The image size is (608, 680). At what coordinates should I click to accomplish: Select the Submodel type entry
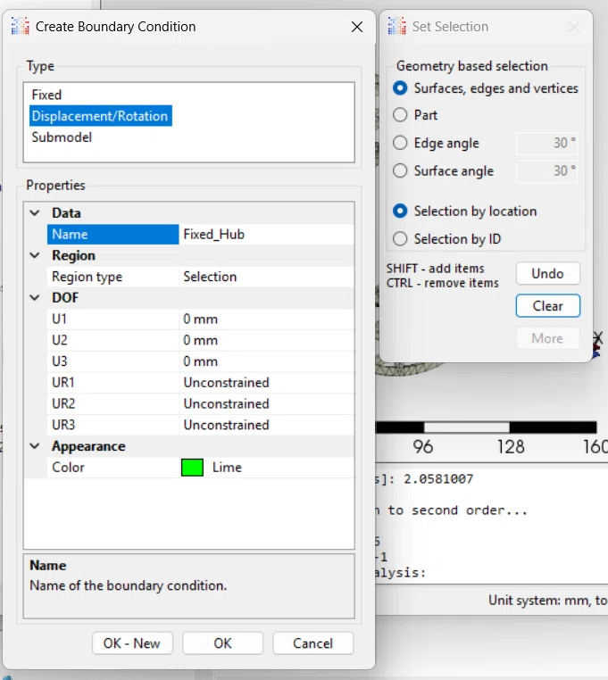62,137
